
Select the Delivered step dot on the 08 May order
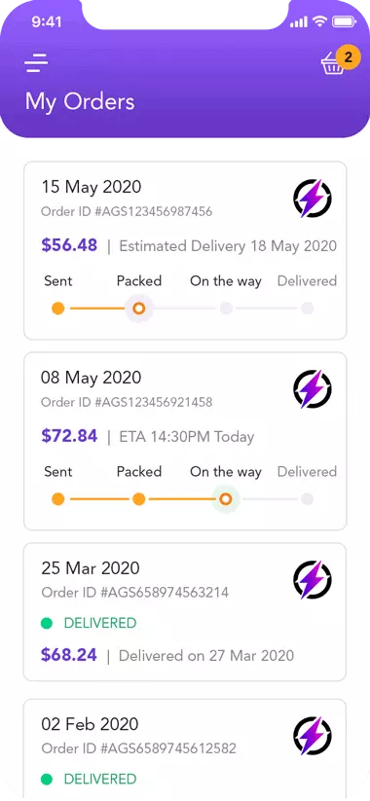click(x=307, y=499)
